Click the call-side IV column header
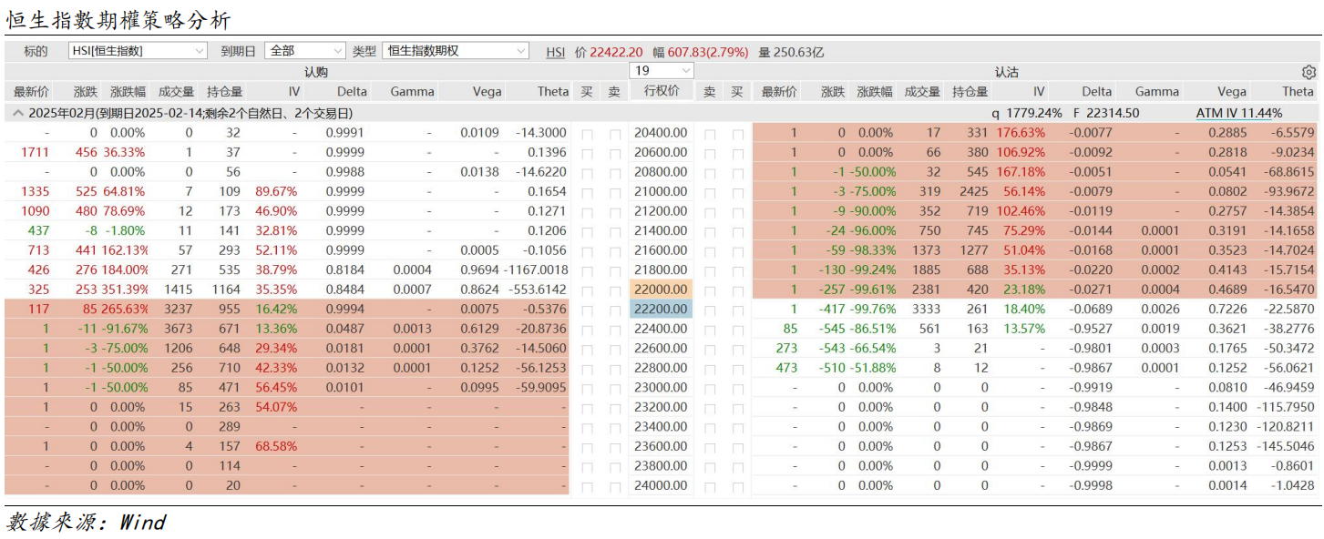This screenshot has height=539, width=1324. click(293, 92)
